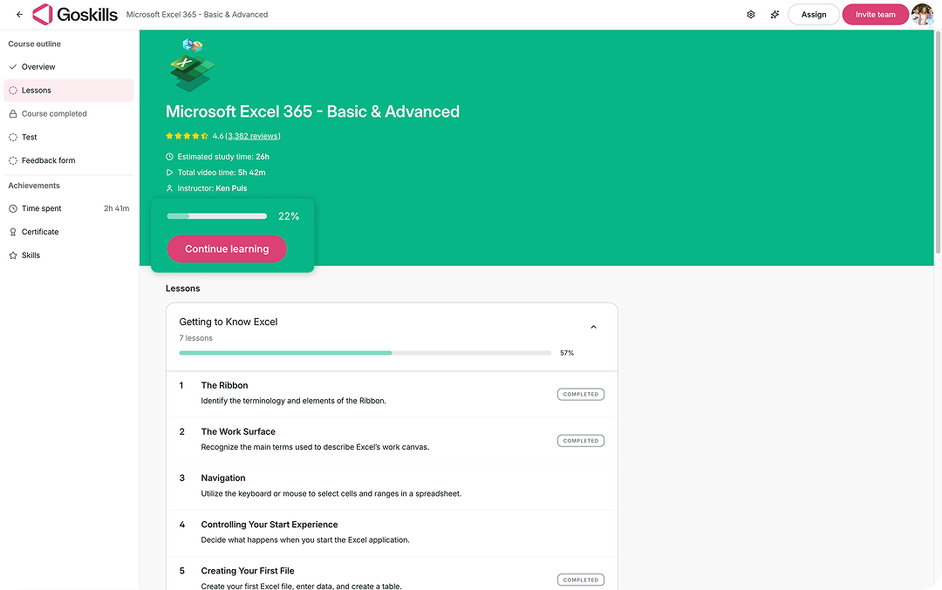Viewport: 942px width, 590px height.
Task: Click the 57% section progress bar
Action: pyautogui.click(x=365, y=353)
